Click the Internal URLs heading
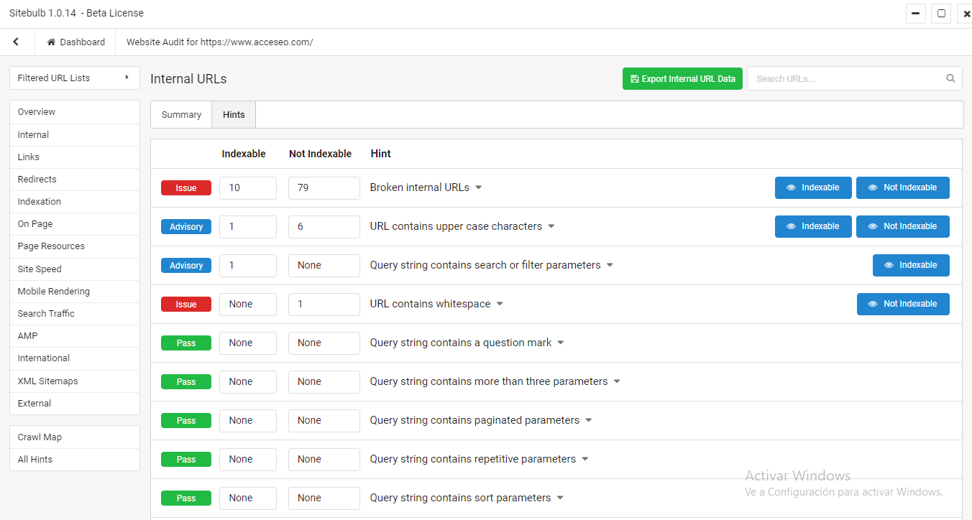Image resolution: width=972 pixels, height=520 pixels. click(x=188, y=79)
